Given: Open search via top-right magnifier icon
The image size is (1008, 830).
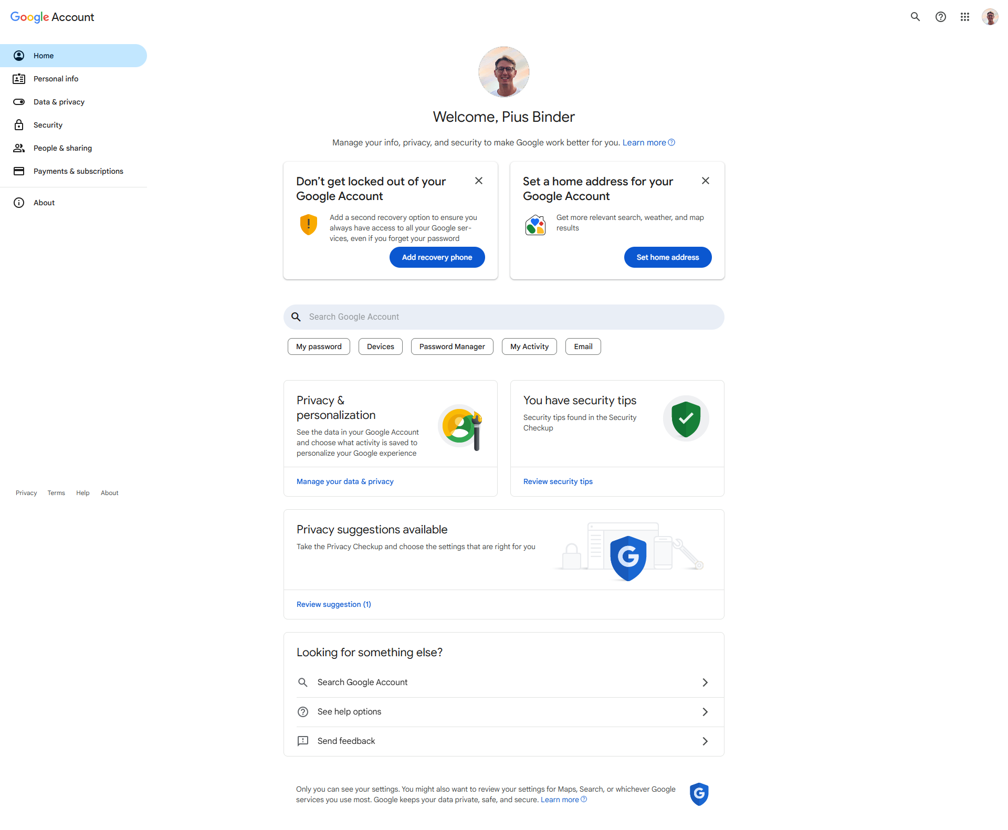Looking at the screenshot, I should 915,17.
